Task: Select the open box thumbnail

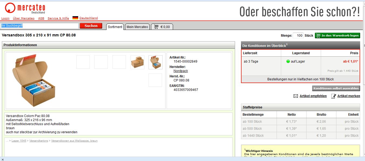Action: [156, 62]
